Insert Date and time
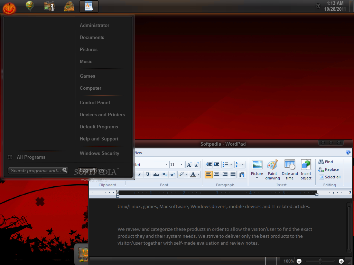 click(290, 170)
